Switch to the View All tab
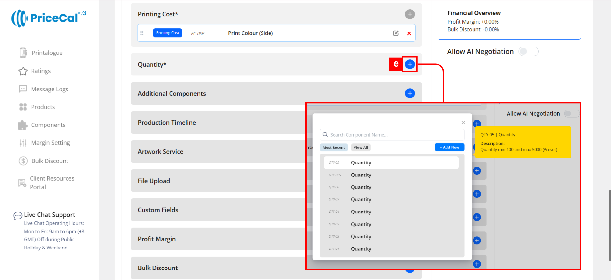 (361, 147)
